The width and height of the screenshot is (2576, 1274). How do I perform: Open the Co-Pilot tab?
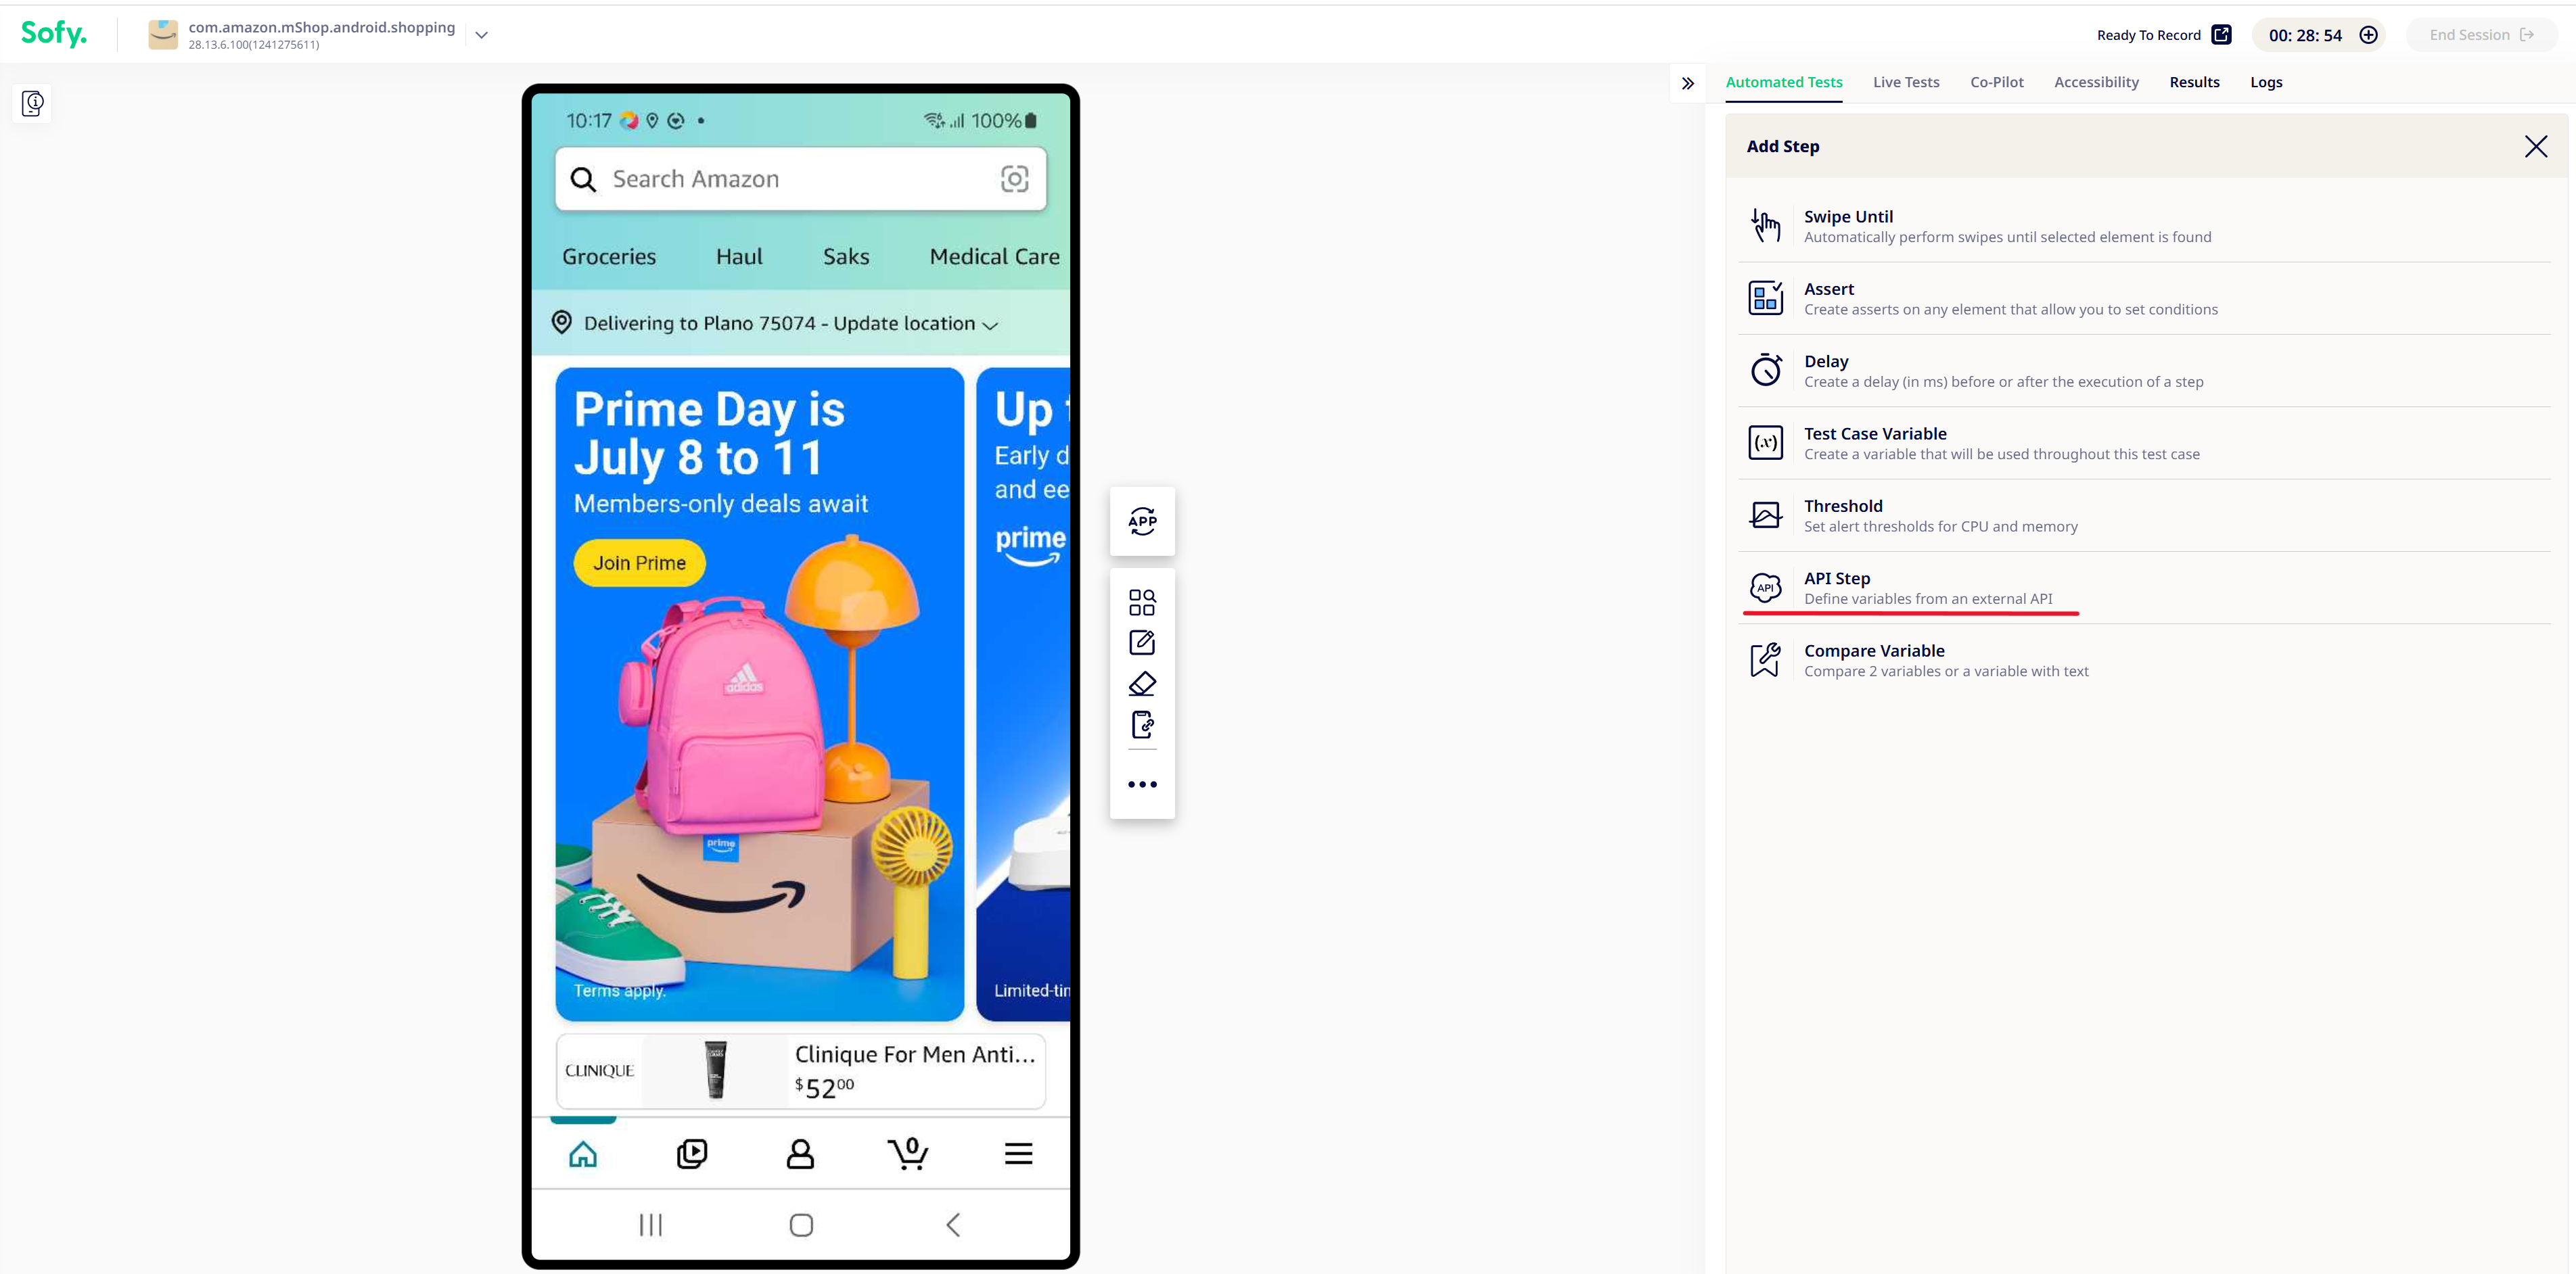pos(1996,83)
